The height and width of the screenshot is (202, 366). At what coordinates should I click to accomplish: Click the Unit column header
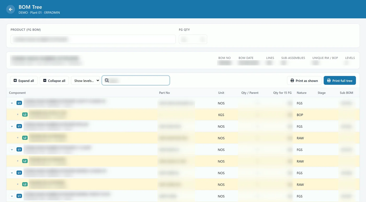(221, 93)
